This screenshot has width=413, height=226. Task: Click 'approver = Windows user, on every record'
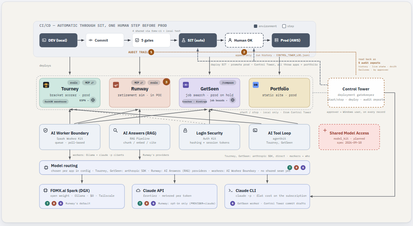(356, 112)
